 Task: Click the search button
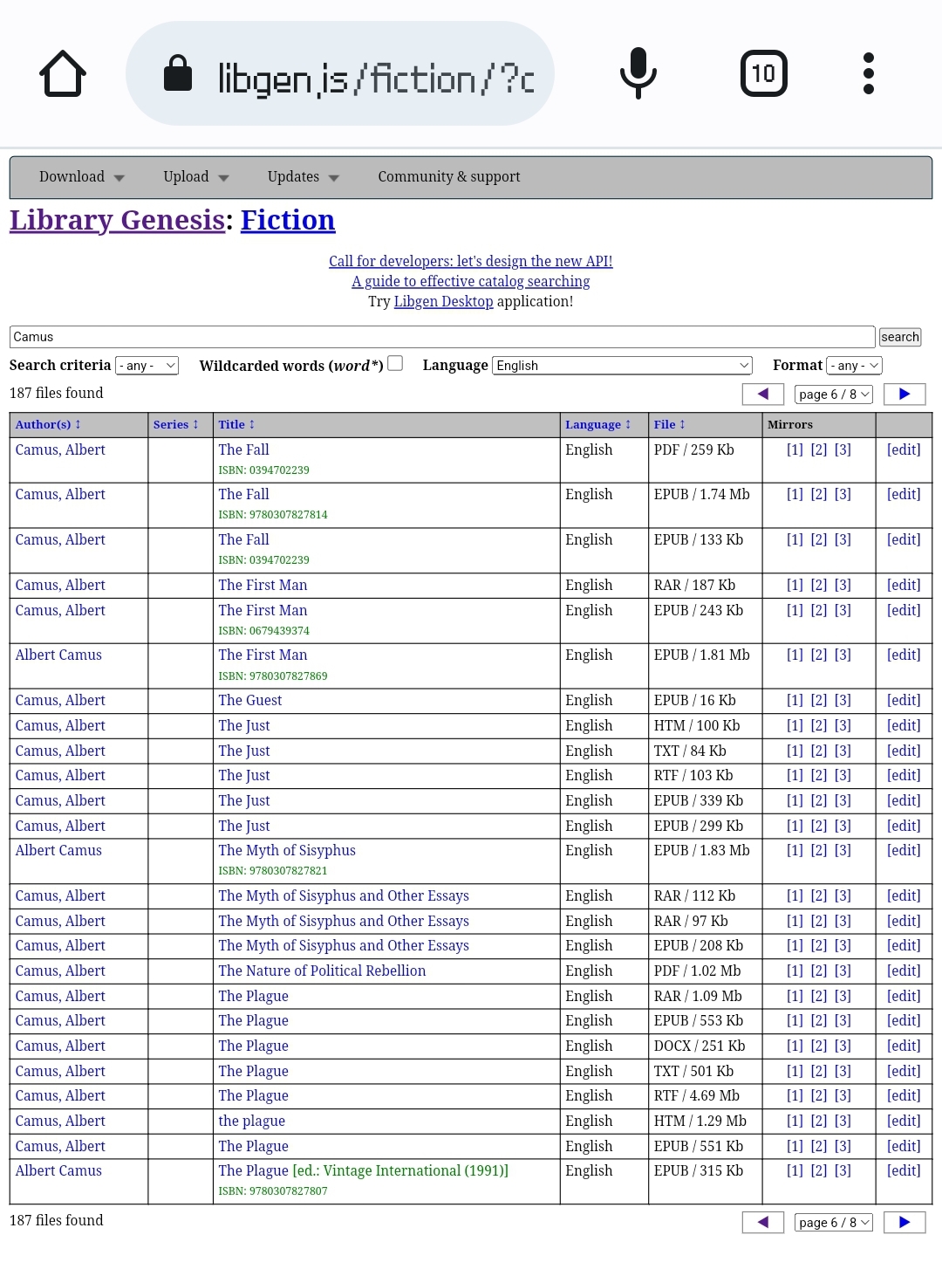(x=900, y=337)
